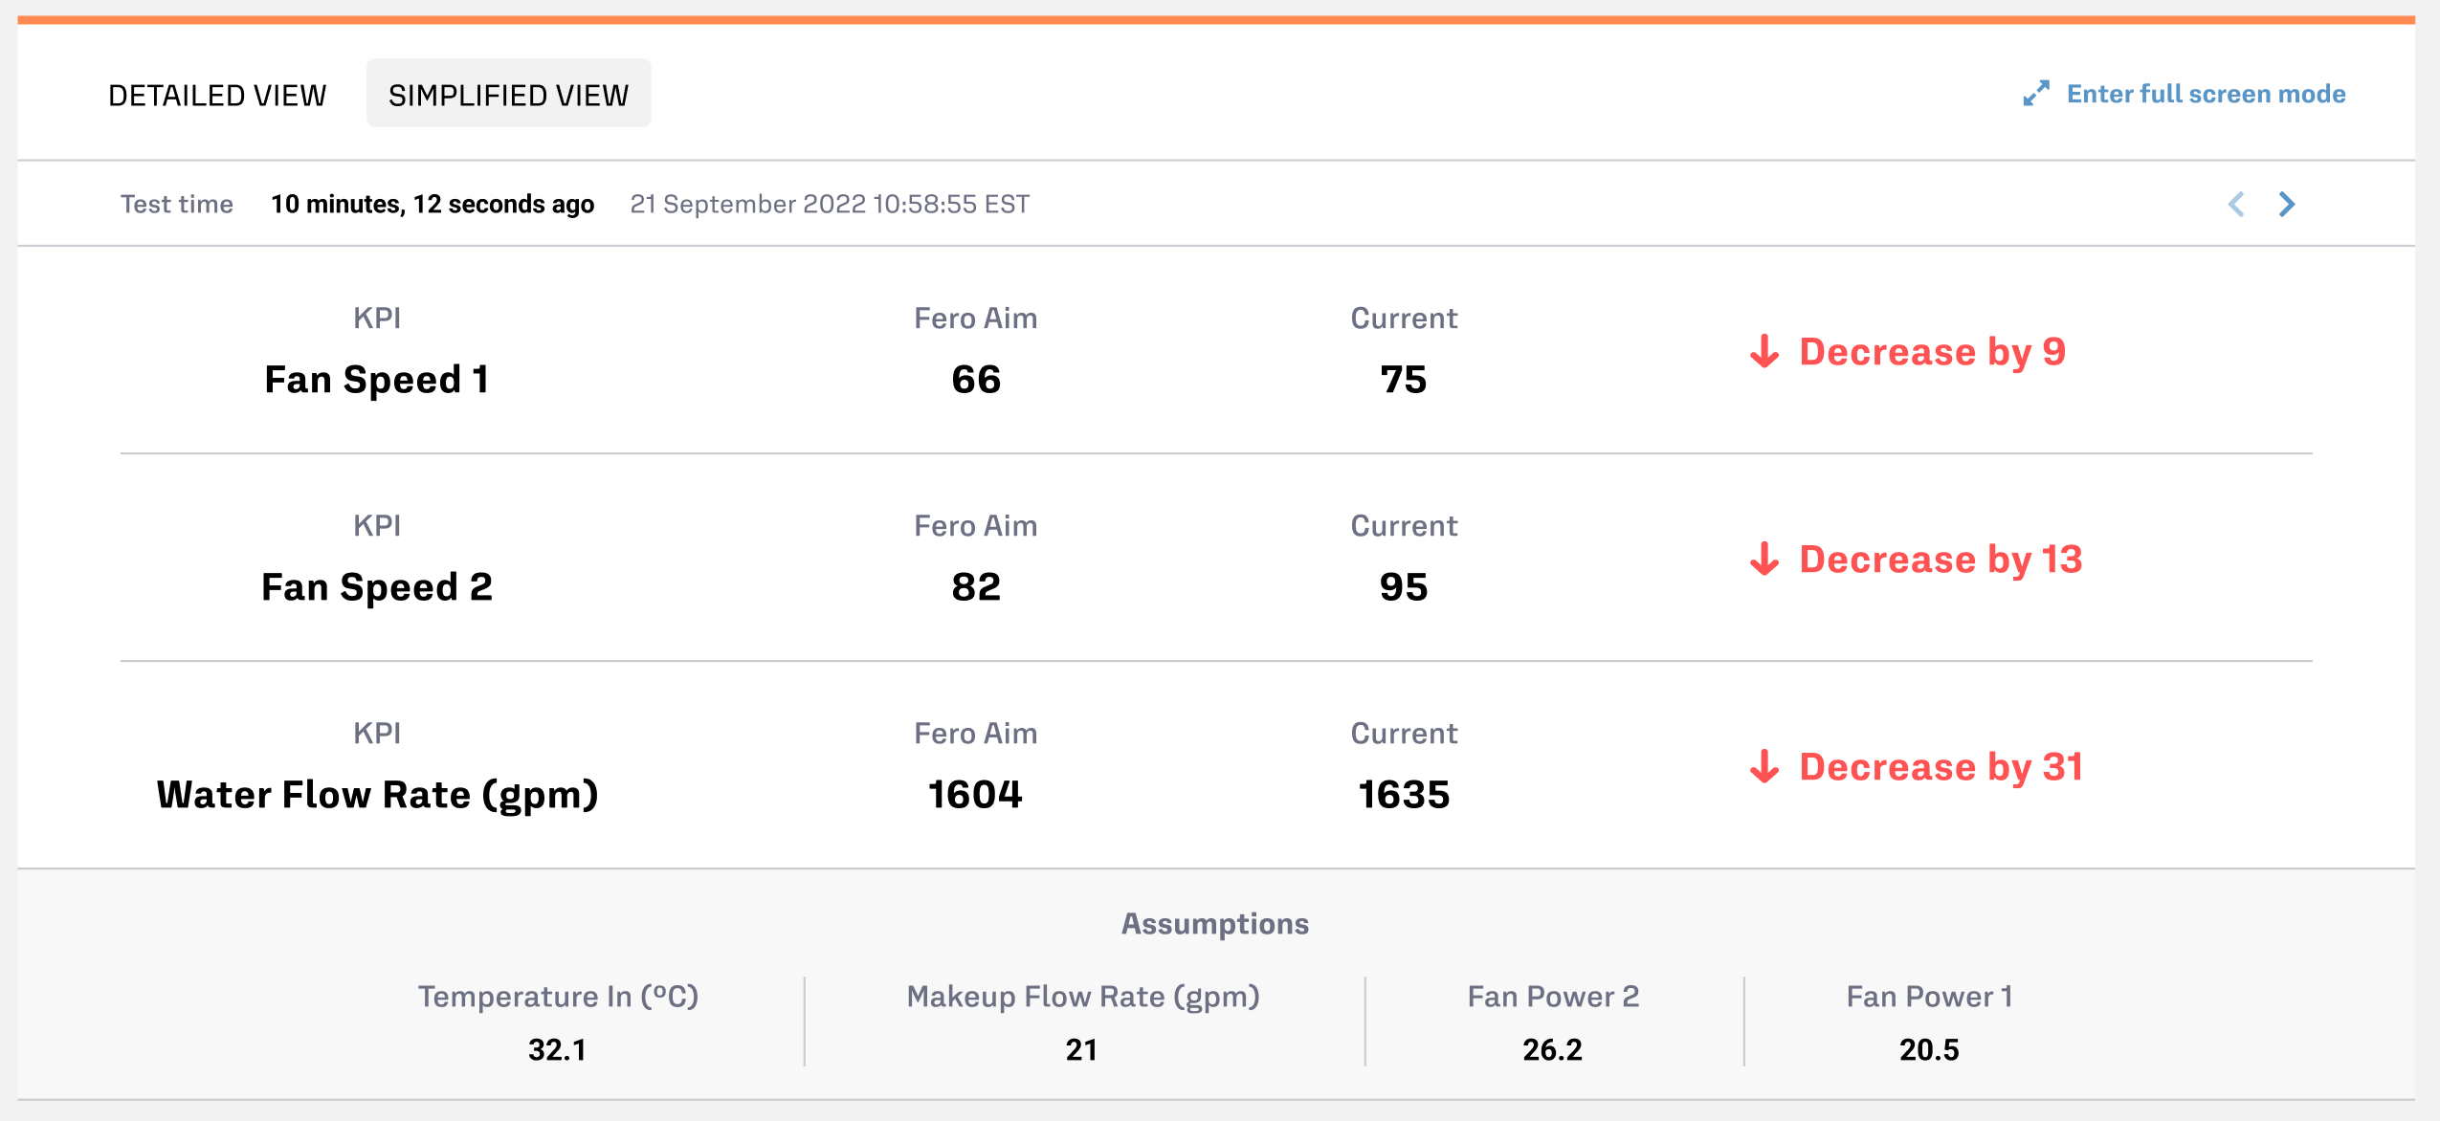Click the full screen expand arrows icon
Image resolution: width=2440 pixels, height=1121 pixels.
[2036, 94]
